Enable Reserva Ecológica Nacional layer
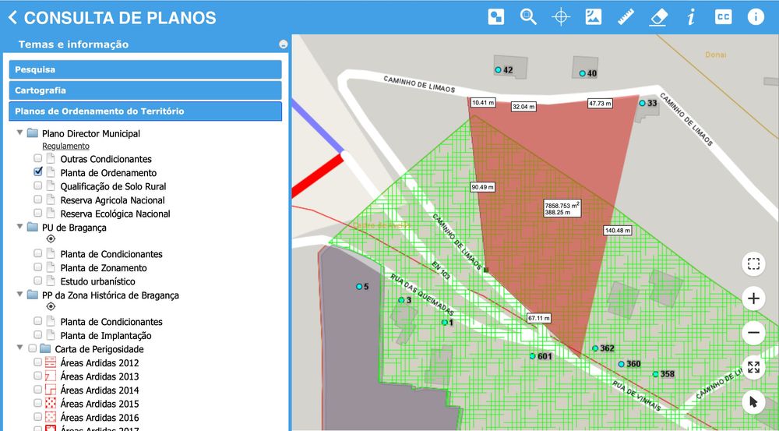This screenshot has height=431, width=779. (37, 213)
